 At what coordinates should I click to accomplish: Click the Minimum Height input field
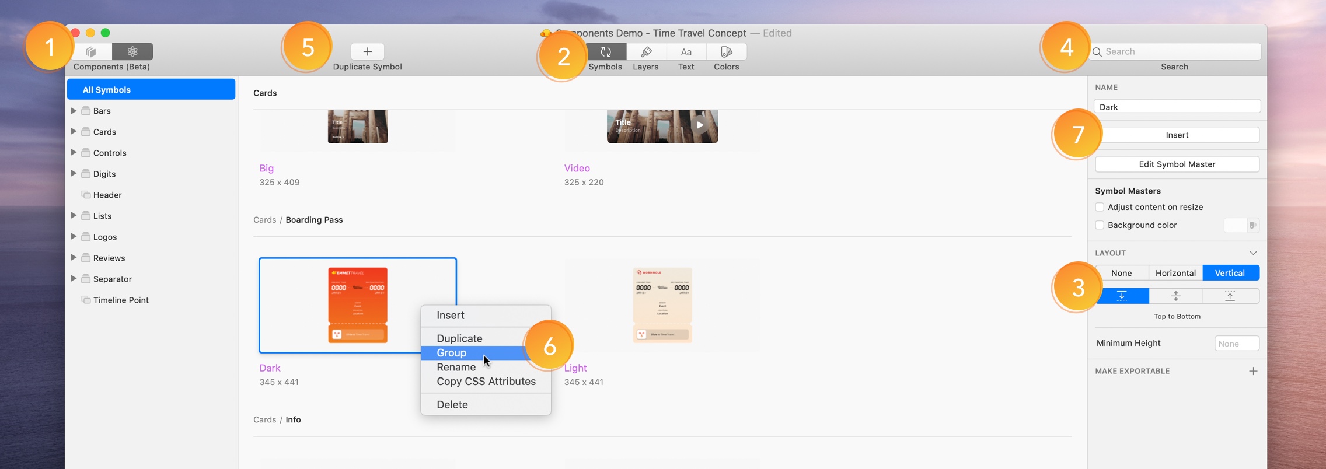(x=1236, y=344)
